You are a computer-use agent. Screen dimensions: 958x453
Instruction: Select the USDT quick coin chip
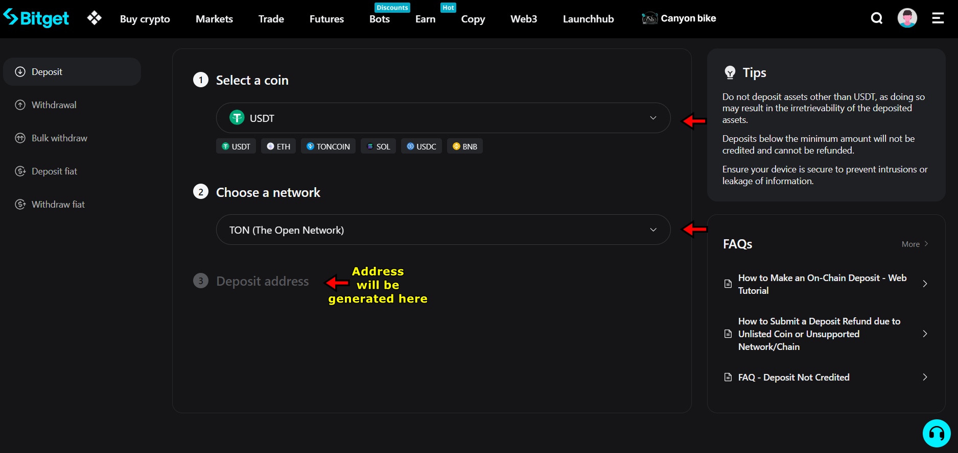(236, 146)
